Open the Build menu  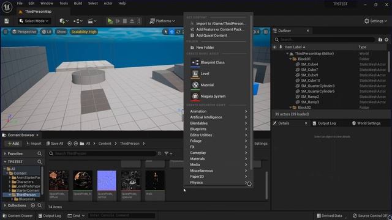coord(78,4)
